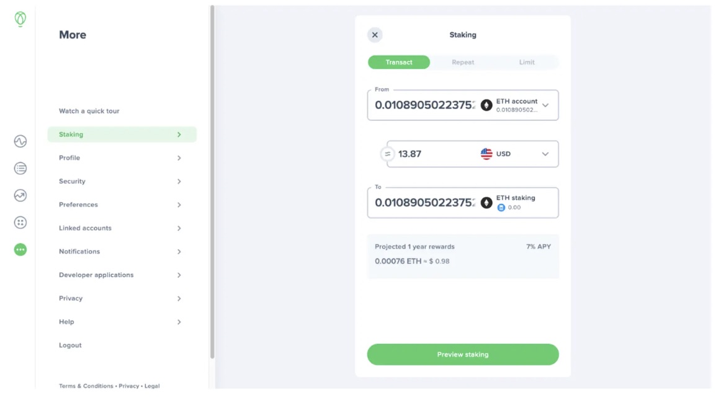Open the activity dashboard icon in sidebar

(x=19, y=141)
